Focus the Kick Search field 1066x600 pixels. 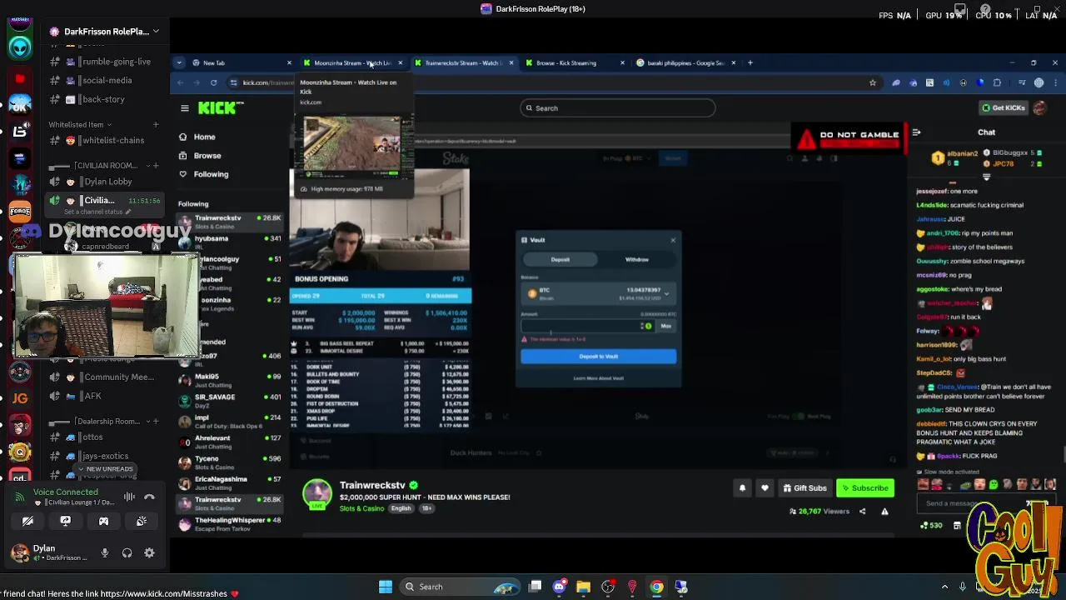(617, 107)
